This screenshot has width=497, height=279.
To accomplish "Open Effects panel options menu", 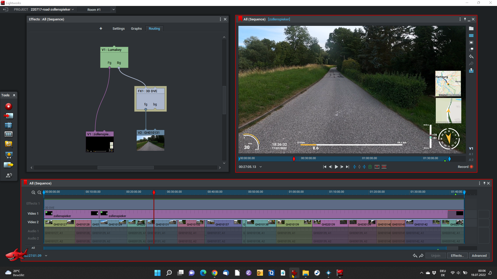I will pos(220,19).
